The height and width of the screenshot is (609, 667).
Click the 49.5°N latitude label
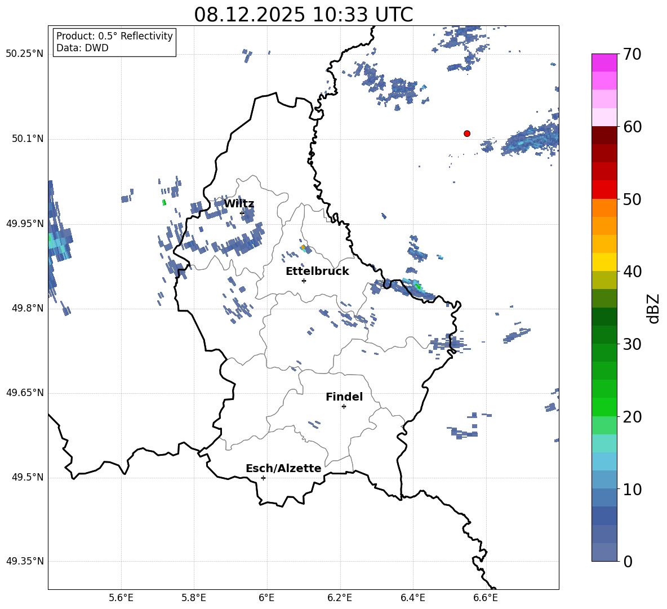pos(28,477)
